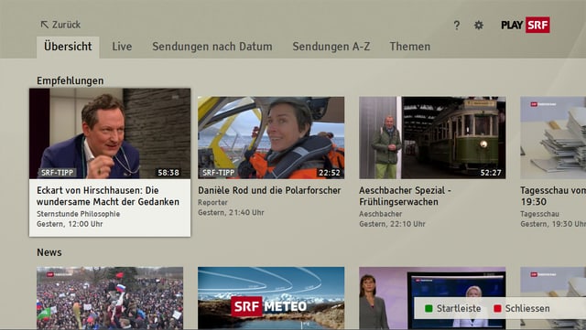Open Tagesschau 19:30 thumbnail in Empfehlungen
The height and width of the screenshot is (330, 586).
[x=553, y=138]
